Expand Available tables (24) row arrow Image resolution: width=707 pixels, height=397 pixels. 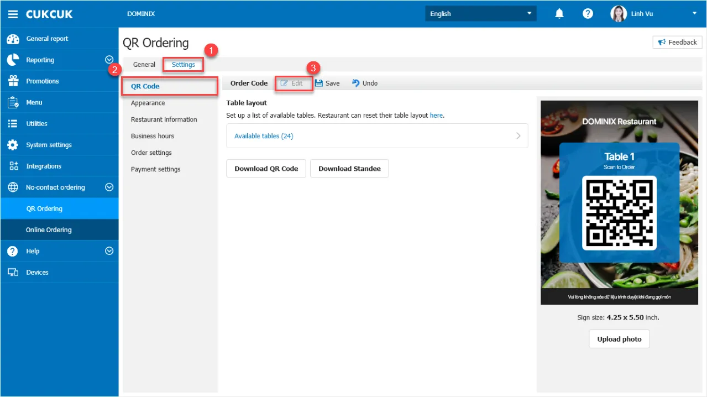(518, 135)
